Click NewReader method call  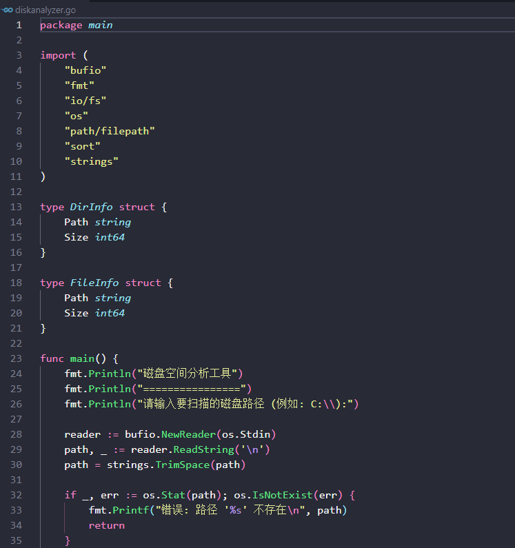[188, 434]
